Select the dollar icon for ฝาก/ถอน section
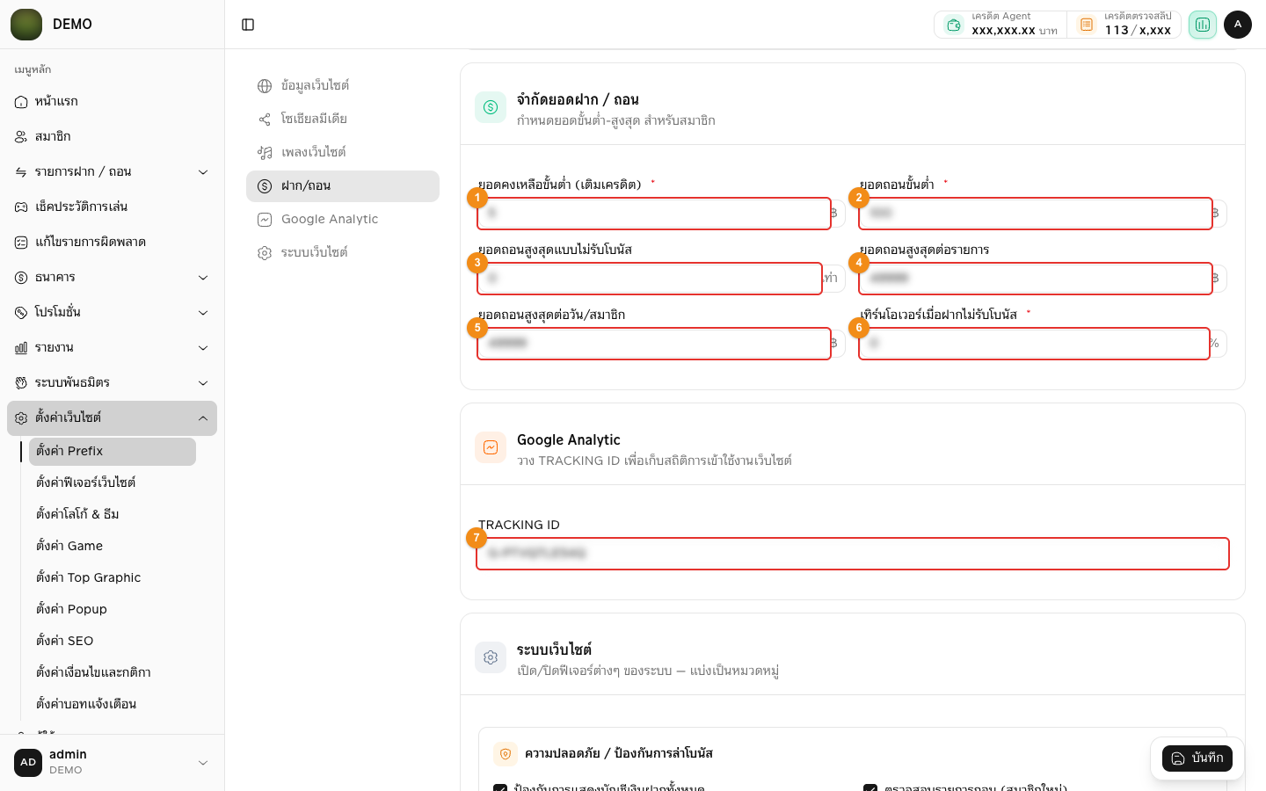 click(265, 186)
